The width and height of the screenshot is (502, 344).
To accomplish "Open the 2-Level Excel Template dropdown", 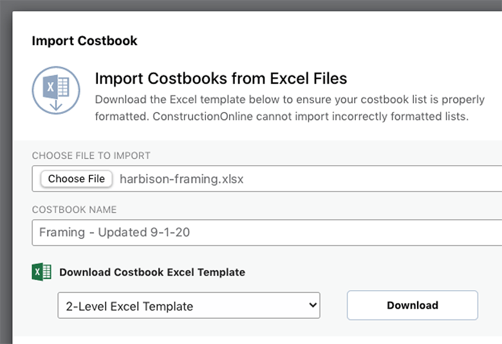I will pyautogui.click(x=189, y=305).
